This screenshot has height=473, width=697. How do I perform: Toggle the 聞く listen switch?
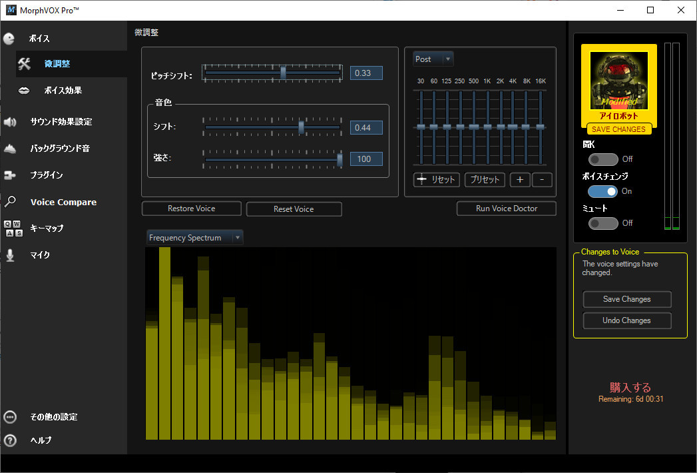point(603,159)
